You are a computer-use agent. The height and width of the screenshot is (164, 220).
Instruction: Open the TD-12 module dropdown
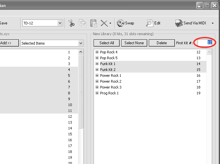[60, 23]
